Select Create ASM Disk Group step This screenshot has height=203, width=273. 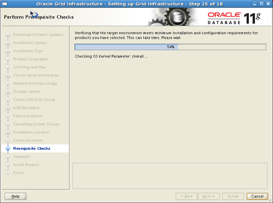(34, 100)
